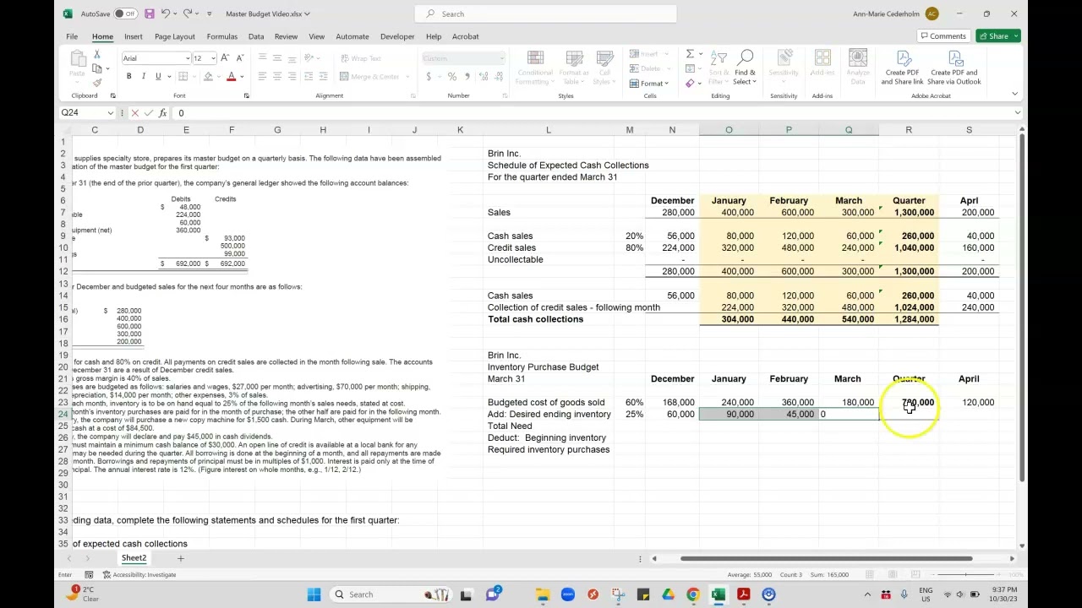The image size is (1082, 608).
Task: Click the Save icon in title bar
Action: [x=149, y=14]
